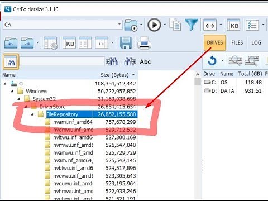
Task: Click the copy documents icon
Action: (x=175, y=25)
